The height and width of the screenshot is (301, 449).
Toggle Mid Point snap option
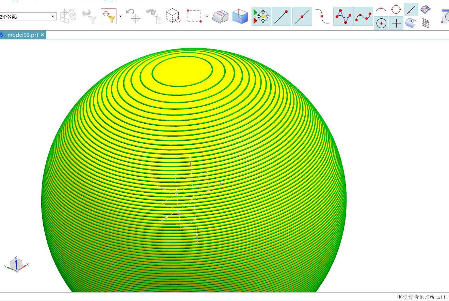[x=302, y=16]
